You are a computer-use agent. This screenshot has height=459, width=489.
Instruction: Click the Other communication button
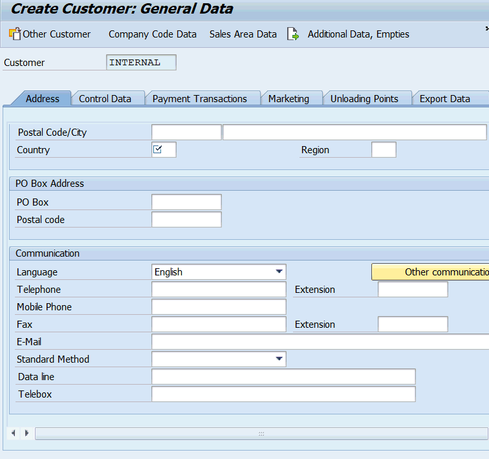click(x=430, y=272)
